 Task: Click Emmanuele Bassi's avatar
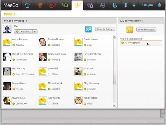tap(43, 57)
